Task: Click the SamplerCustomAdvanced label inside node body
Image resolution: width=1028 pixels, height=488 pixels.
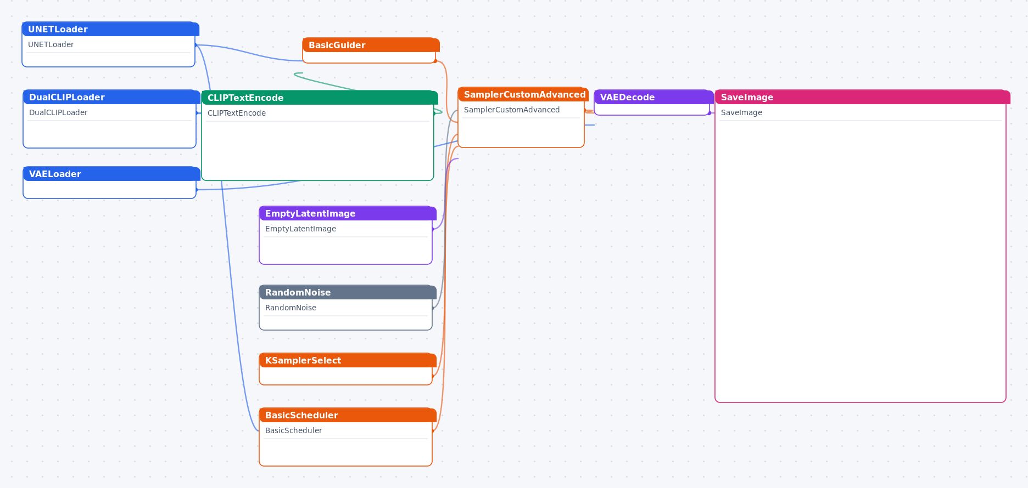Action: tap(512, 110)
